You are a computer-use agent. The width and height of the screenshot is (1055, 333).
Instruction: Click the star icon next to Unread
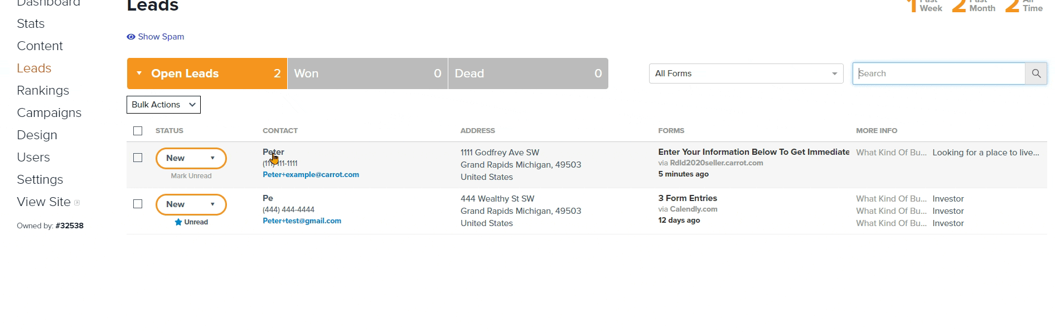pyautogui.click(x=178, y=222)
